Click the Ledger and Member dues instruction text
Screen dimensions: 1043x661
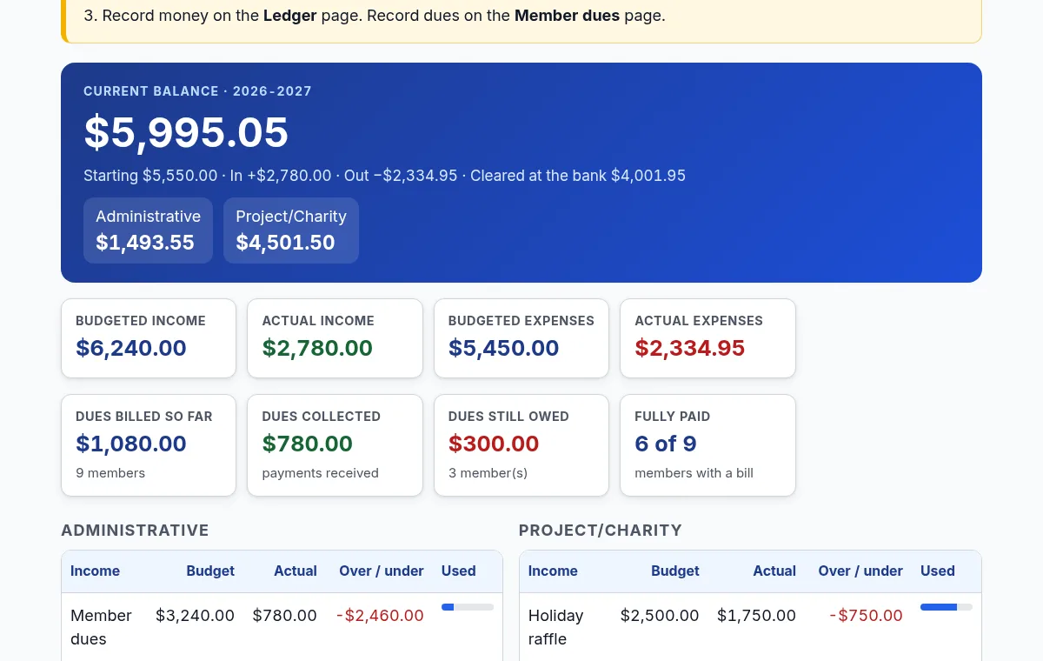point(375,16)
